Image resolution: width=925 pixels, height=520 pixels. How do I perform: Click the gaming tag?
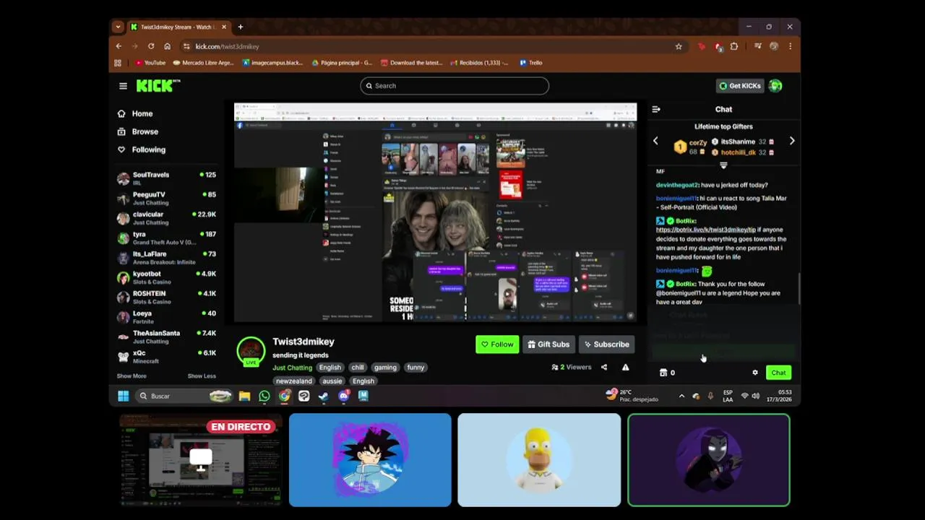pos(385,368)
